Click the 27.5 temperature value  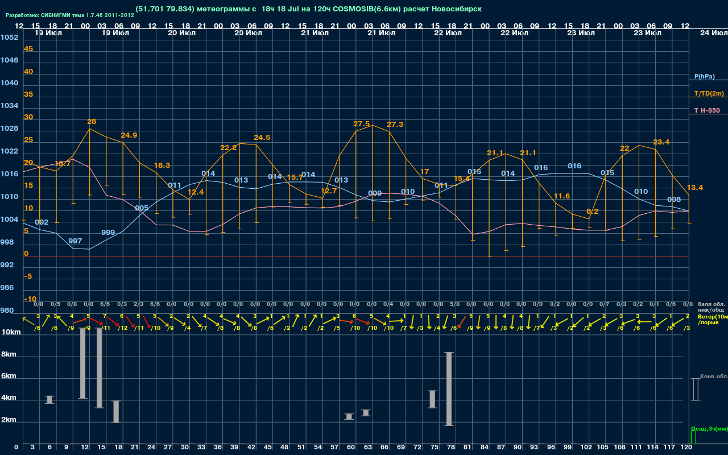point(362,124)
